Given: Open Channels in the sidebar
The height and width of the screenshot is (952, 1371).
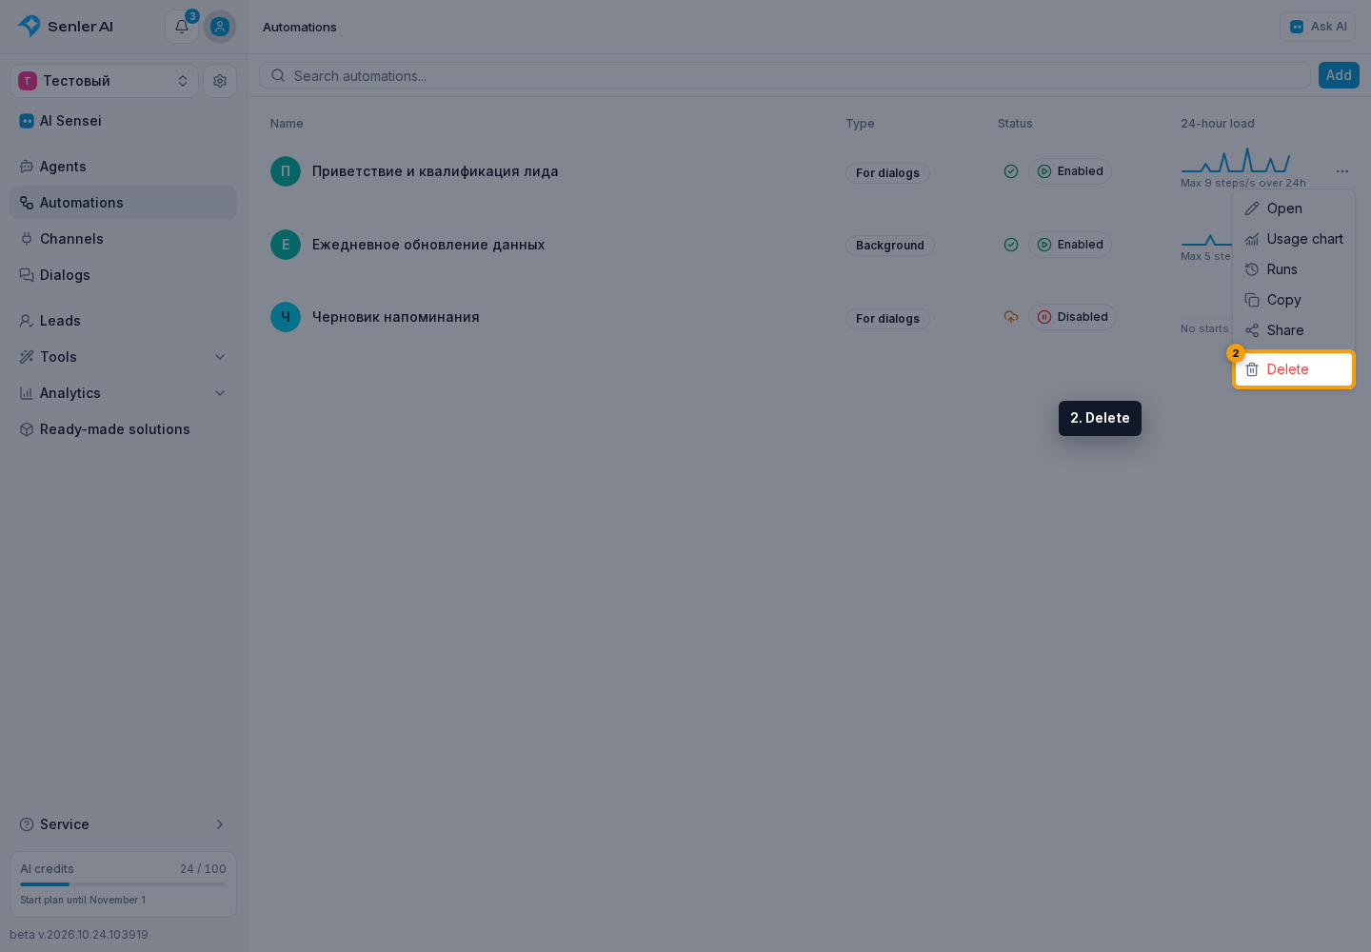Looking at the screenshot, I should click(x=124, y=239).
